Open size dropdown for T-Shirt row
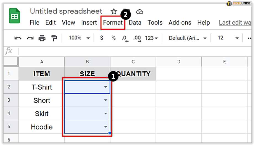This screenshot has height=146, width=255. tap(106, 87)
